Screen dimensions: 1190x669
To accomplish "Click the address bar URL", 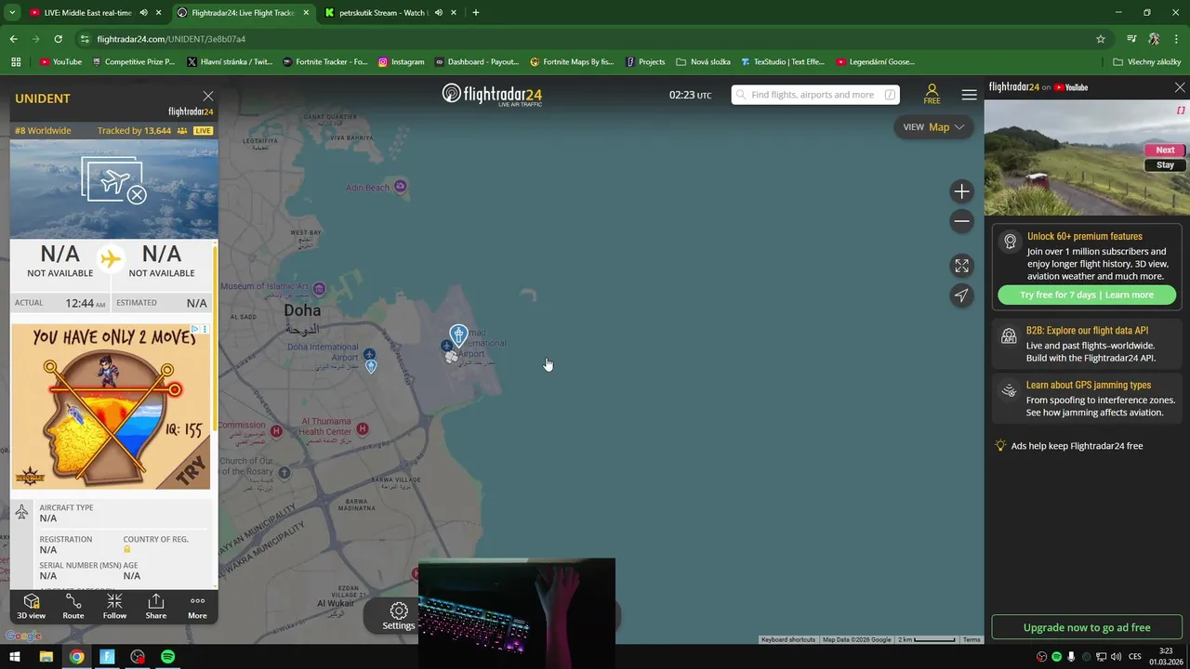I will [171, 39].
